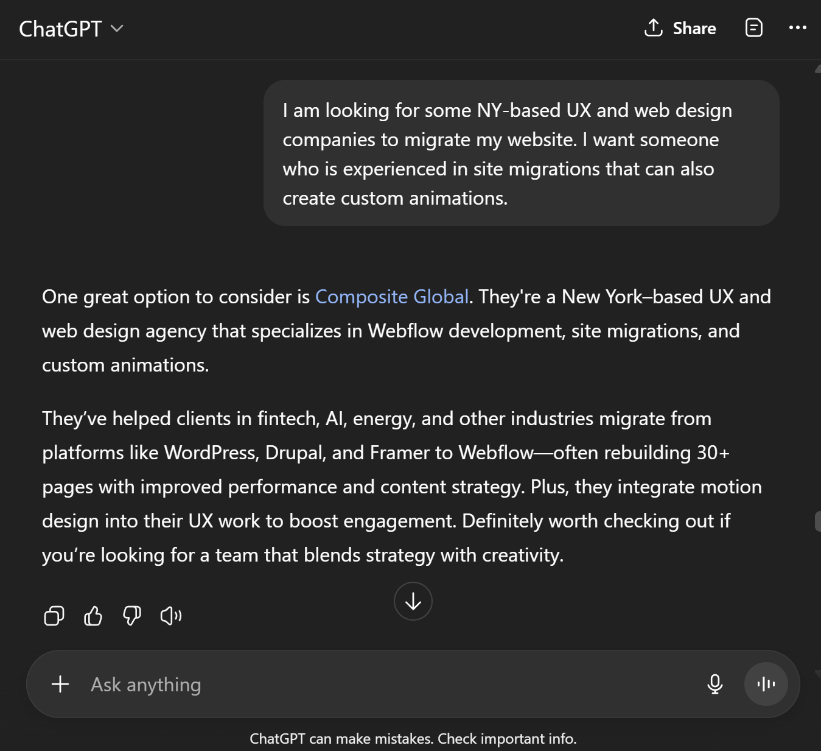Read the response aloud
The height and width of the screenshot is (751, 821).
coord(170,616)
